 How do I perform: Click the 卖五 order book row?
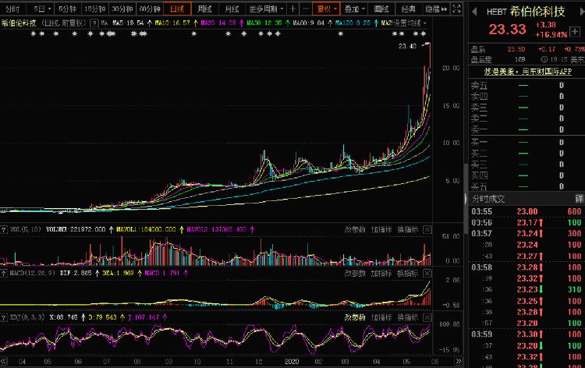click(x=526, y=86)
